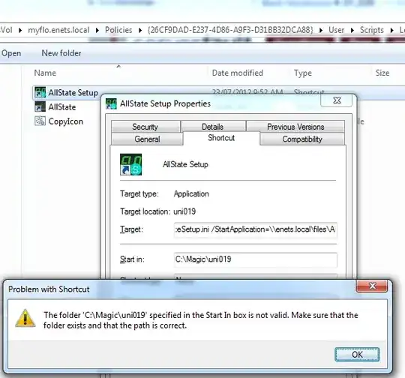Viewport: 405px width, 378px height.
Task: Select the AllState file name
Action: pyautogui.click(x=62, y=107)
